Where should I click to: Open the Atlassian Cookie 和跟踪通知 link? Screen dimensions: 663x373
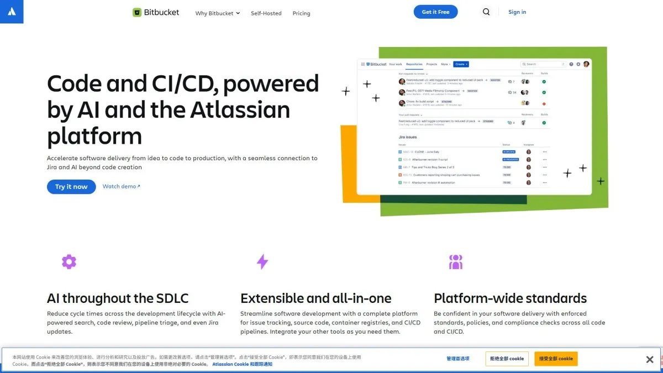pos(242,364)
